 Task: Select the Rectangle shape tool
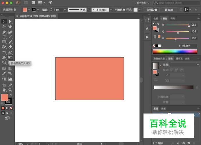pos(4,42)
